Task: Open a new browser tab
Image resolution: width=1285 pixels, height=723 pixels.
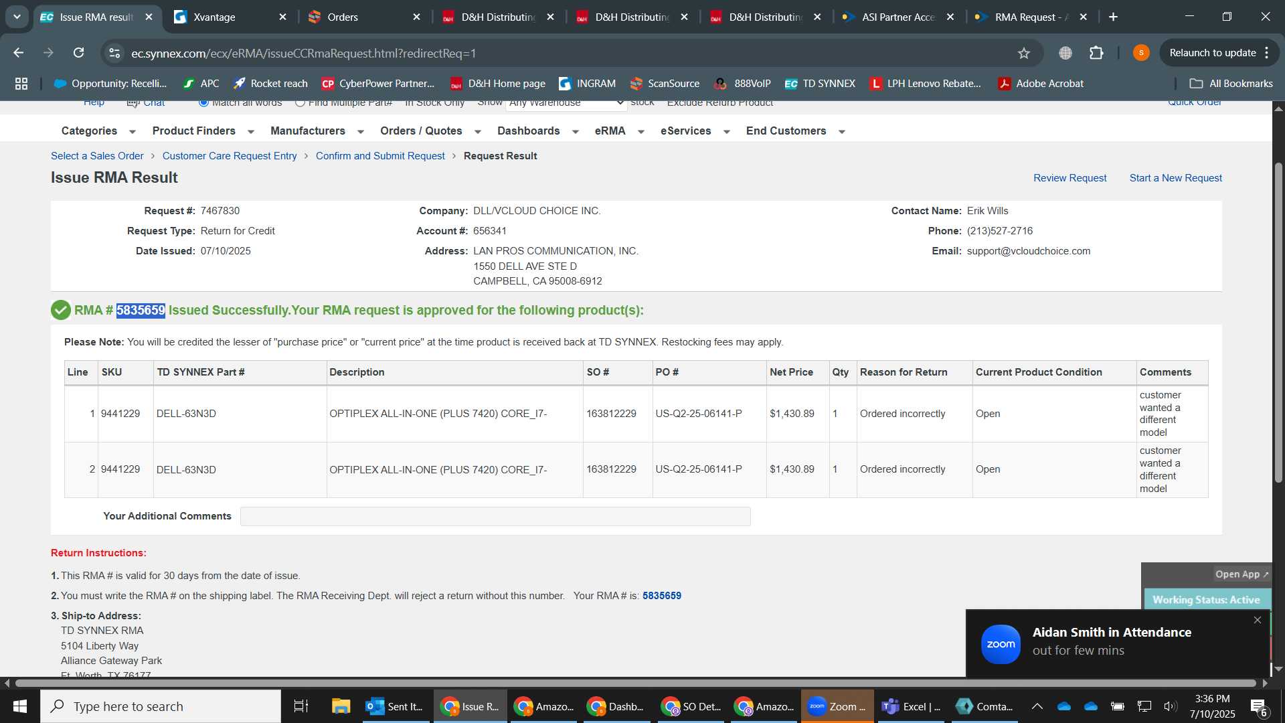Action: [x=1113, y=17]
